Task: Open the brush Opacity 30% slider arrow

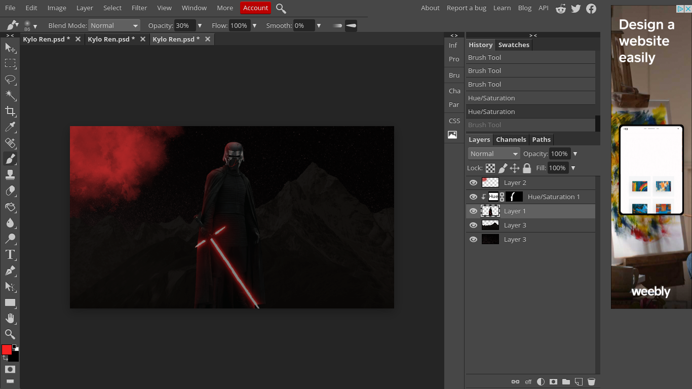Action: pos(200,26)
